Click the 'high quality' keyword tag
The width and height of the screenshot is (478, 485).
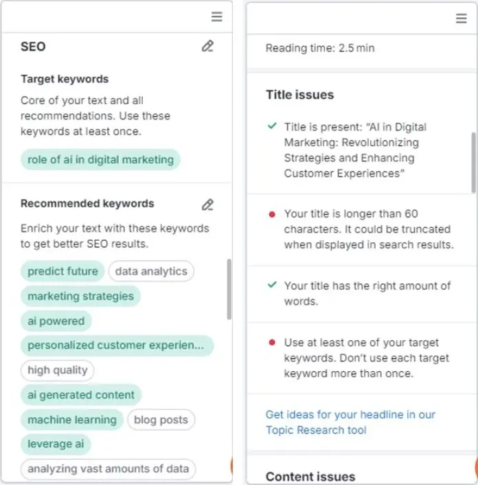tap(58, 370)
